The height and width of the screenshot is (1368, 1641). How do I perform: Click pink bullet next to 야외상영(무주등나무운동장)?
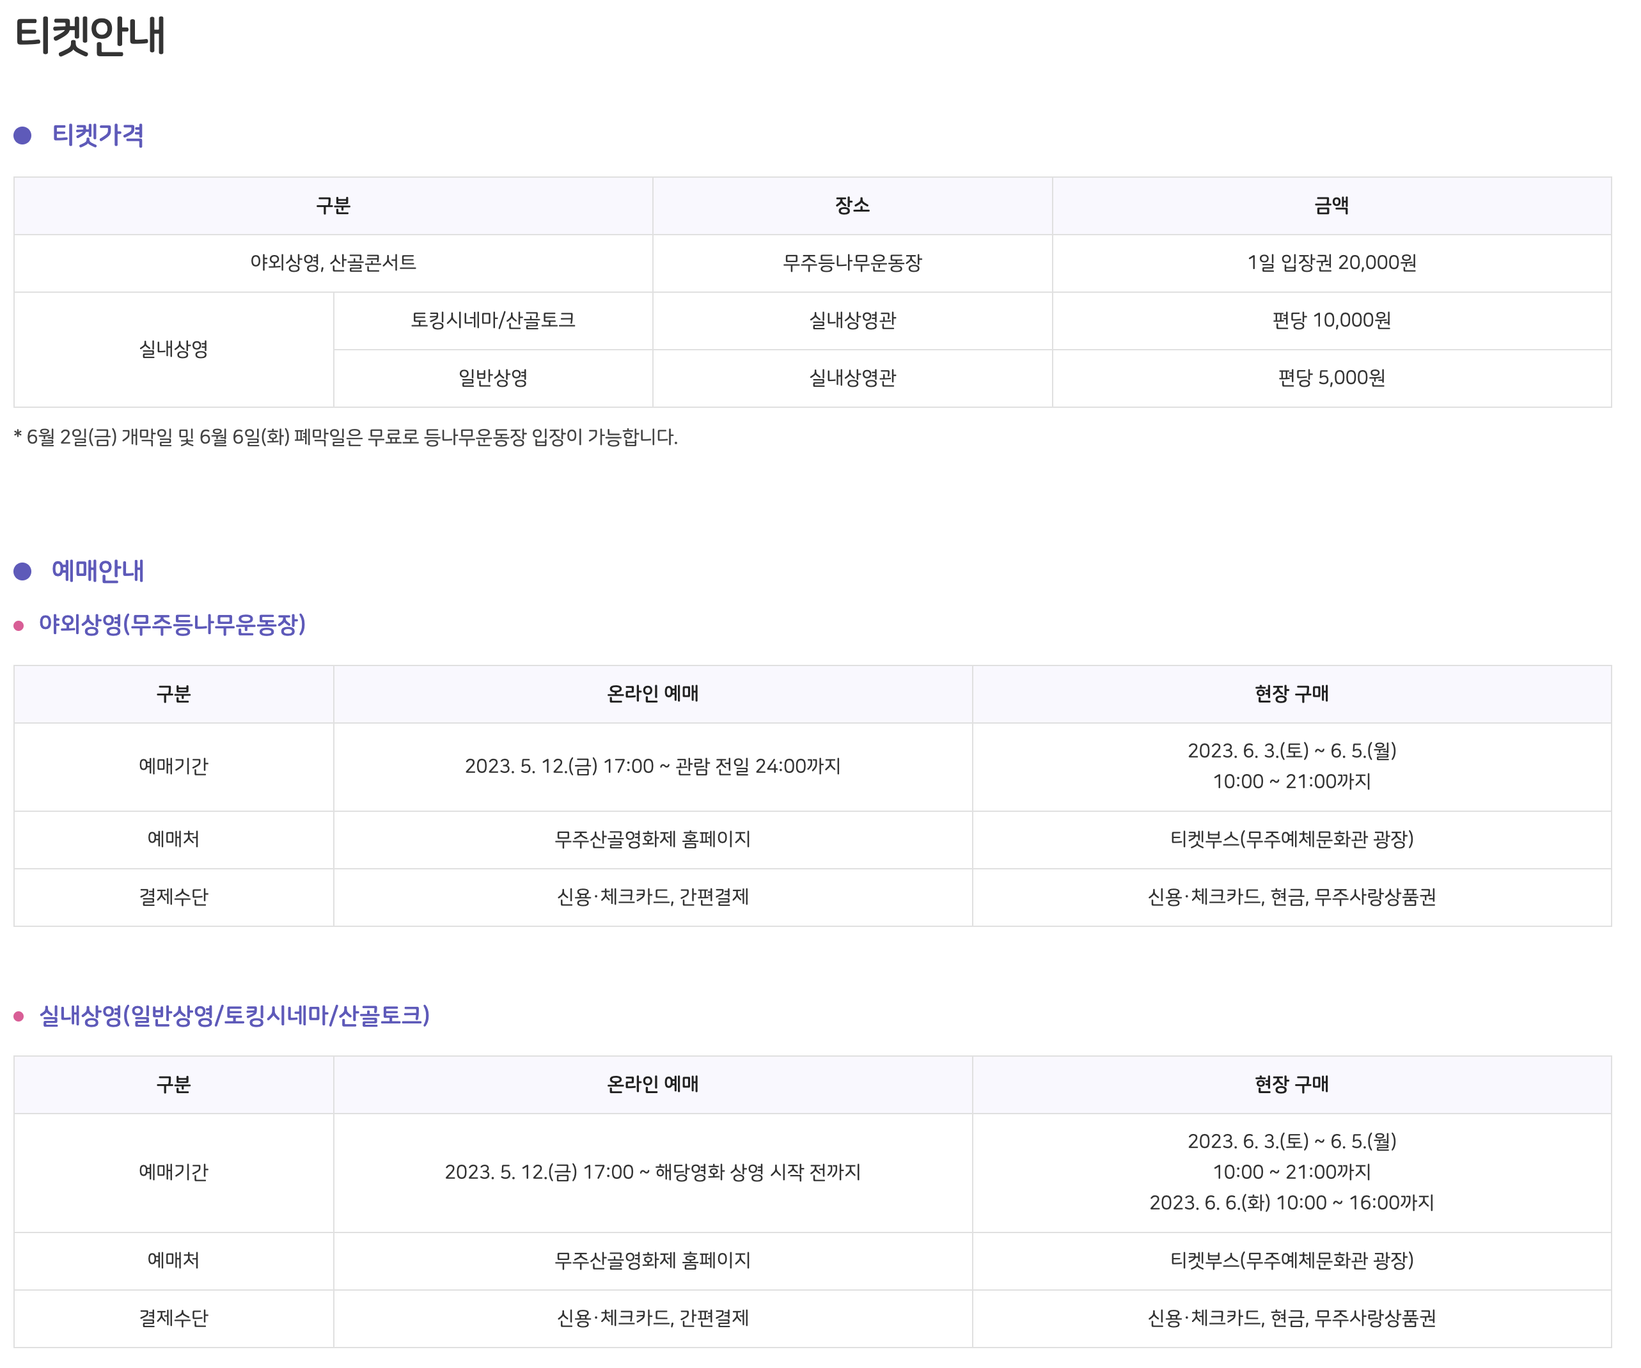coord(19,626)
